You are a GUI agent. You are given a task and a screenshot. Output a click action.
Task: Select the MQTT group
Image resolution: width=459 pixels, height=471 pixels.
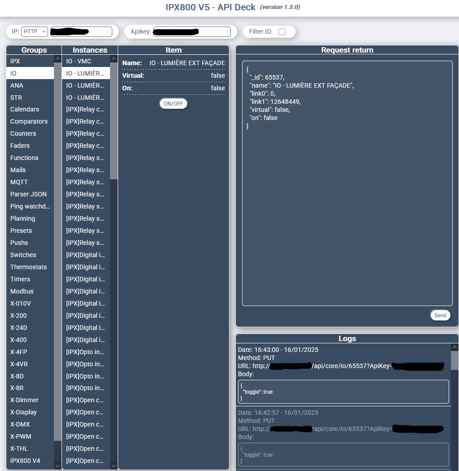pos(19,182)
